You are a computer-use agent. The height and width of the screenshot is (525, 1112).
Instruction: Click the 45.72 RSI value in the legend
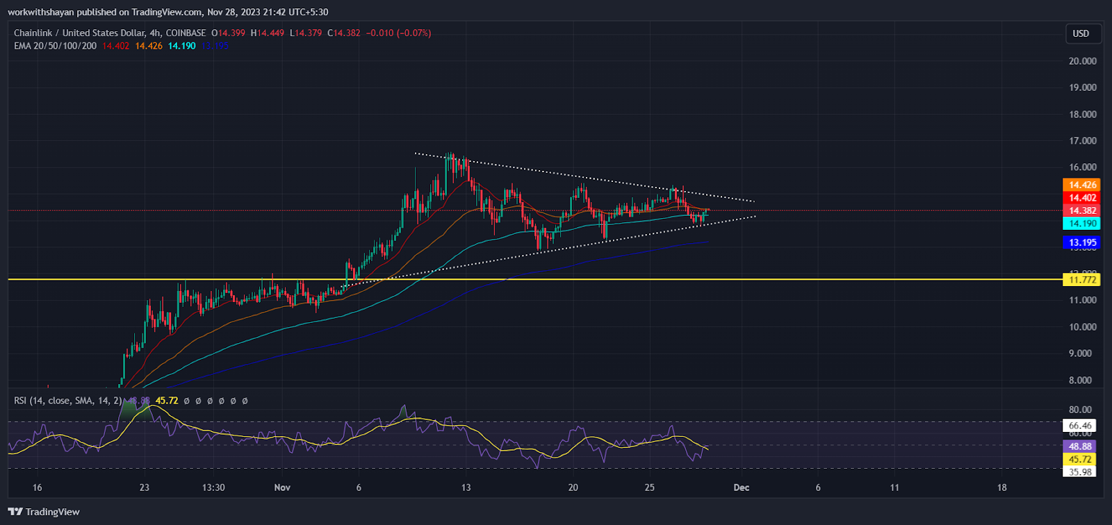(167, 401)
